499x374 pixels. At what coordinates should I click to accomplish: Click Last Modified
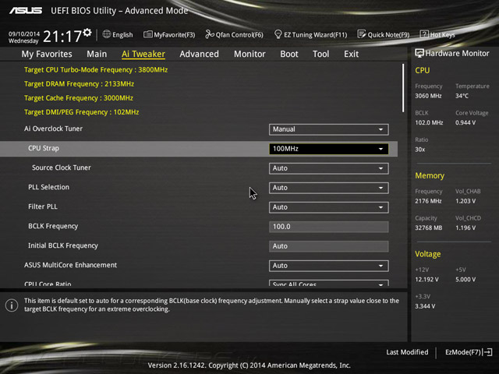407,352
